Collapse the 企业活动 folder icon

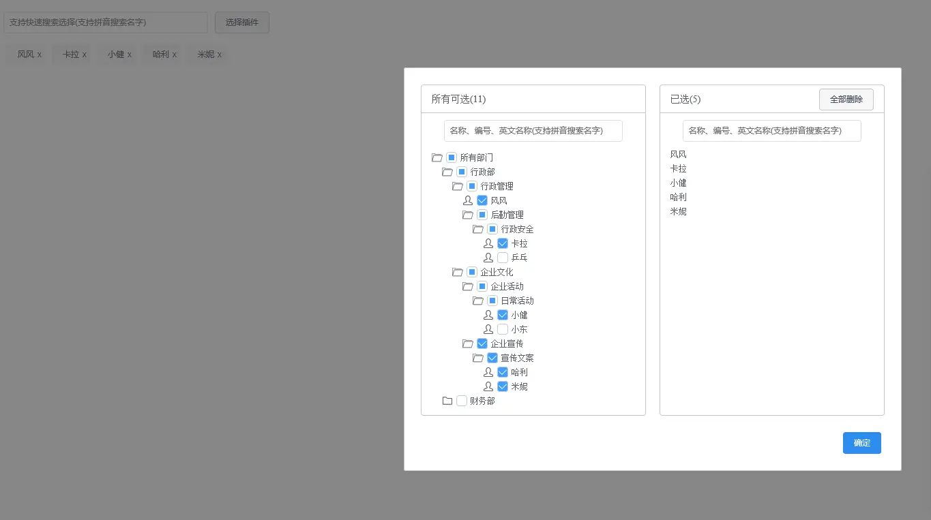pos(468,286)
